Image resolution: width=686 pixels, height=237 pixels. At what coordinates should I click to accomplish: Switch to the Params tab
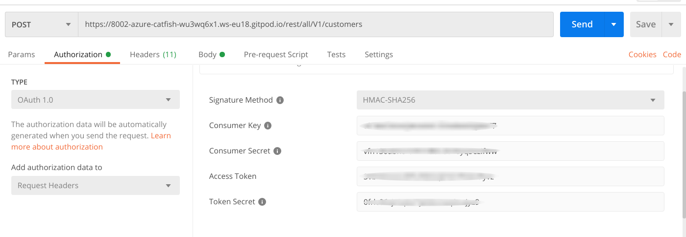22,55
